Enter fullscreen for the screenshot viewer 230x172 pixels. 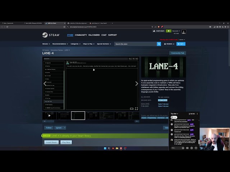pos(137,109)
